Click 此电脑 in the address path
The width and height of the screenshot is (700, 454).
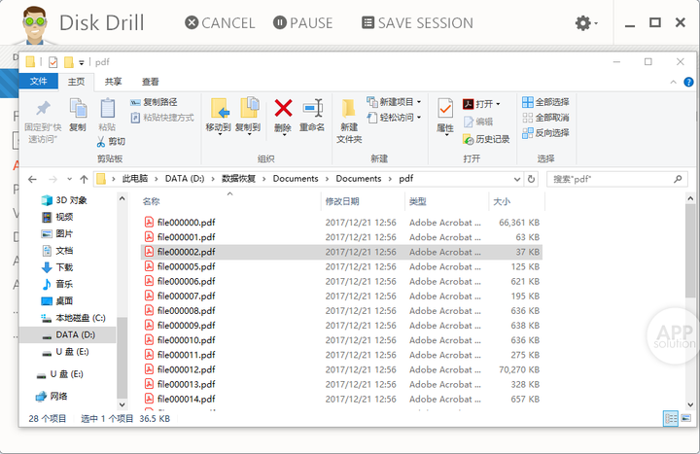pyautogui.click(x=135, y=179)
